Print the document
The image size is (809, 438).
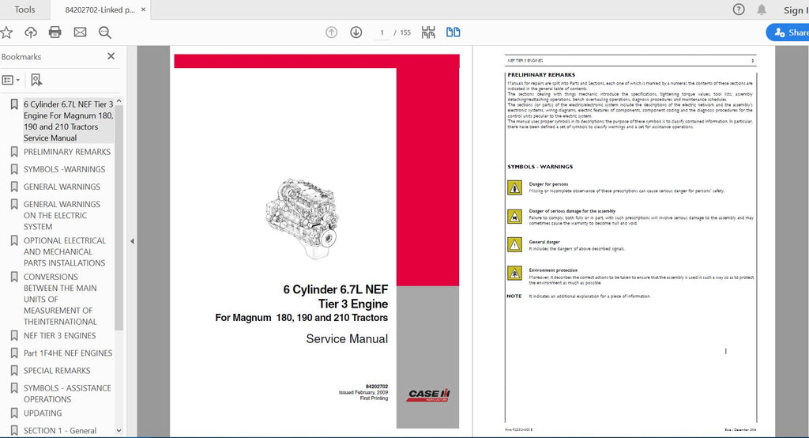click(x=55, y=32)
